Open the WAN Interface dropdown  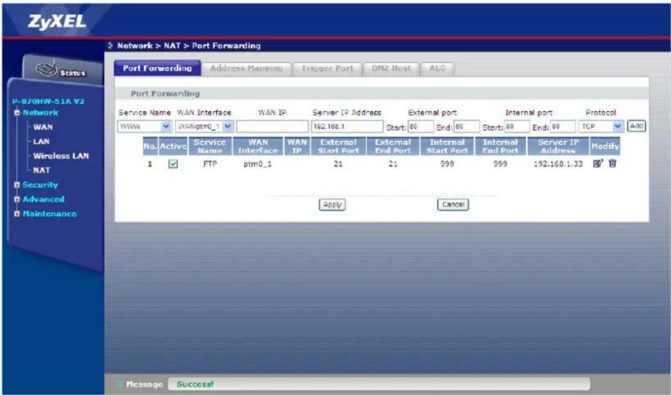(x=227, y=127)
